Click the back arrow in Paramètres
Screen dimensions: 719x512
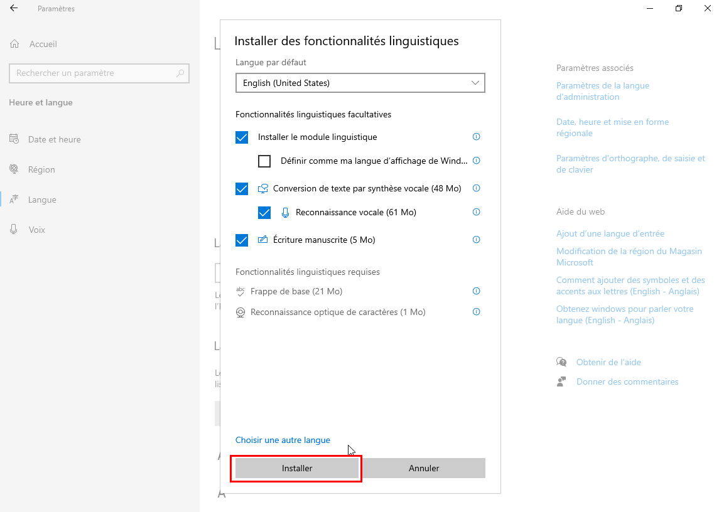pyautogui.click(x=14, y=8)
